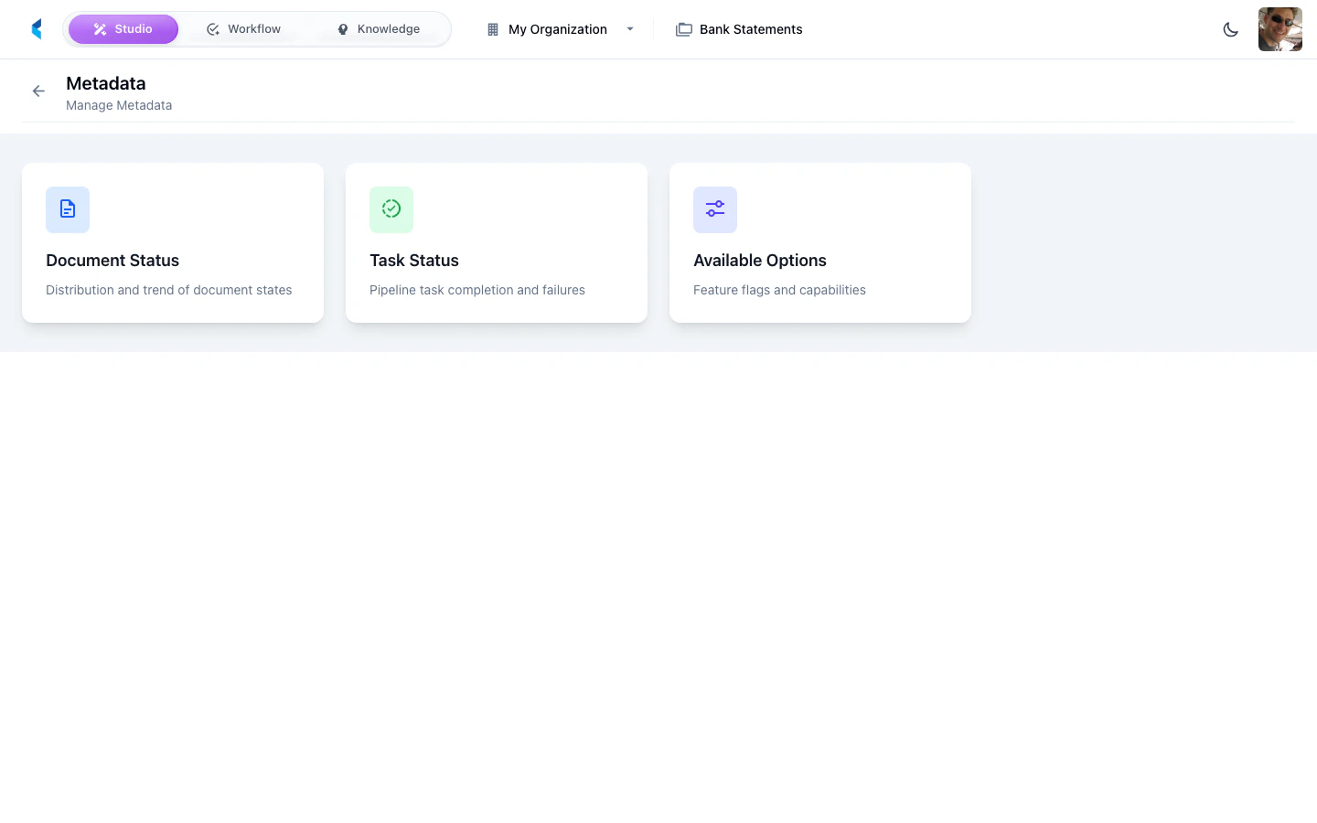Click the lightbulb icon inside the Knowledge tab

click(343, 28)
